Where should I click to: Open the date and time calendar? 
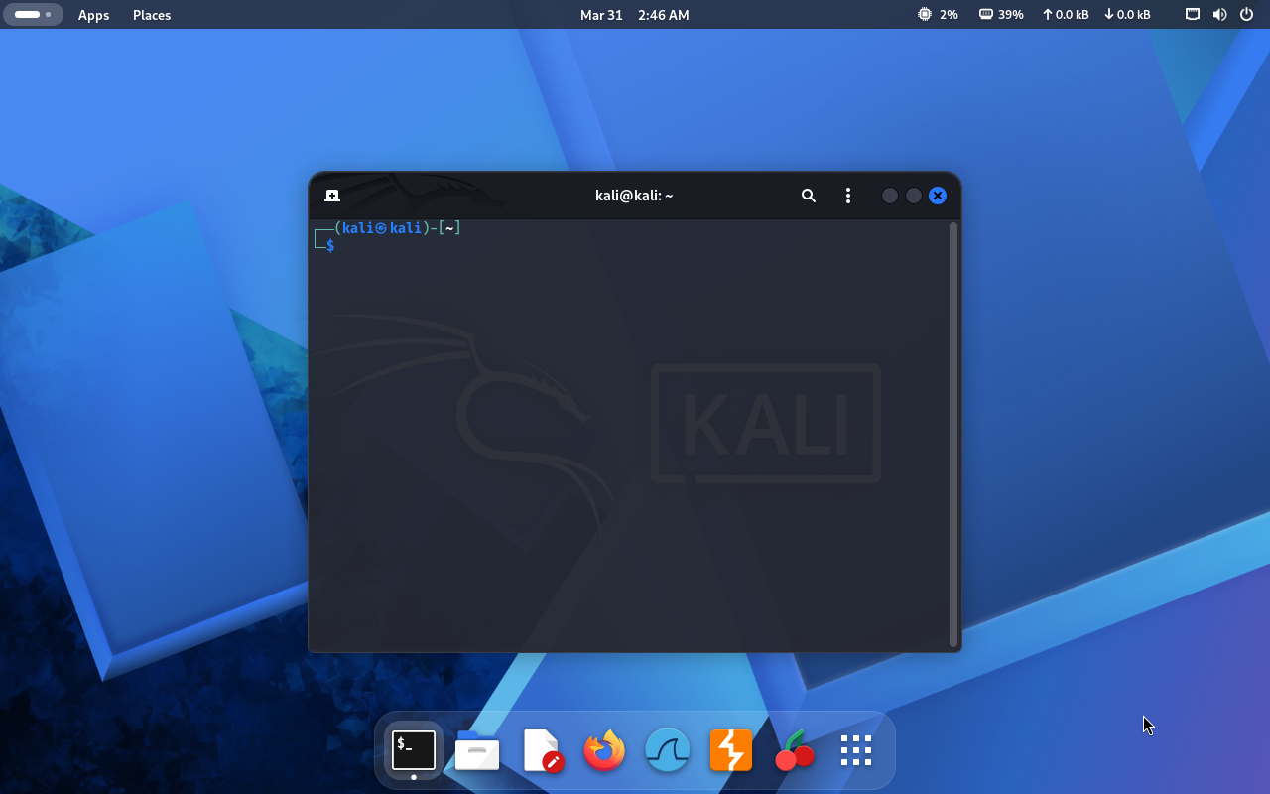tap(634, 15)
